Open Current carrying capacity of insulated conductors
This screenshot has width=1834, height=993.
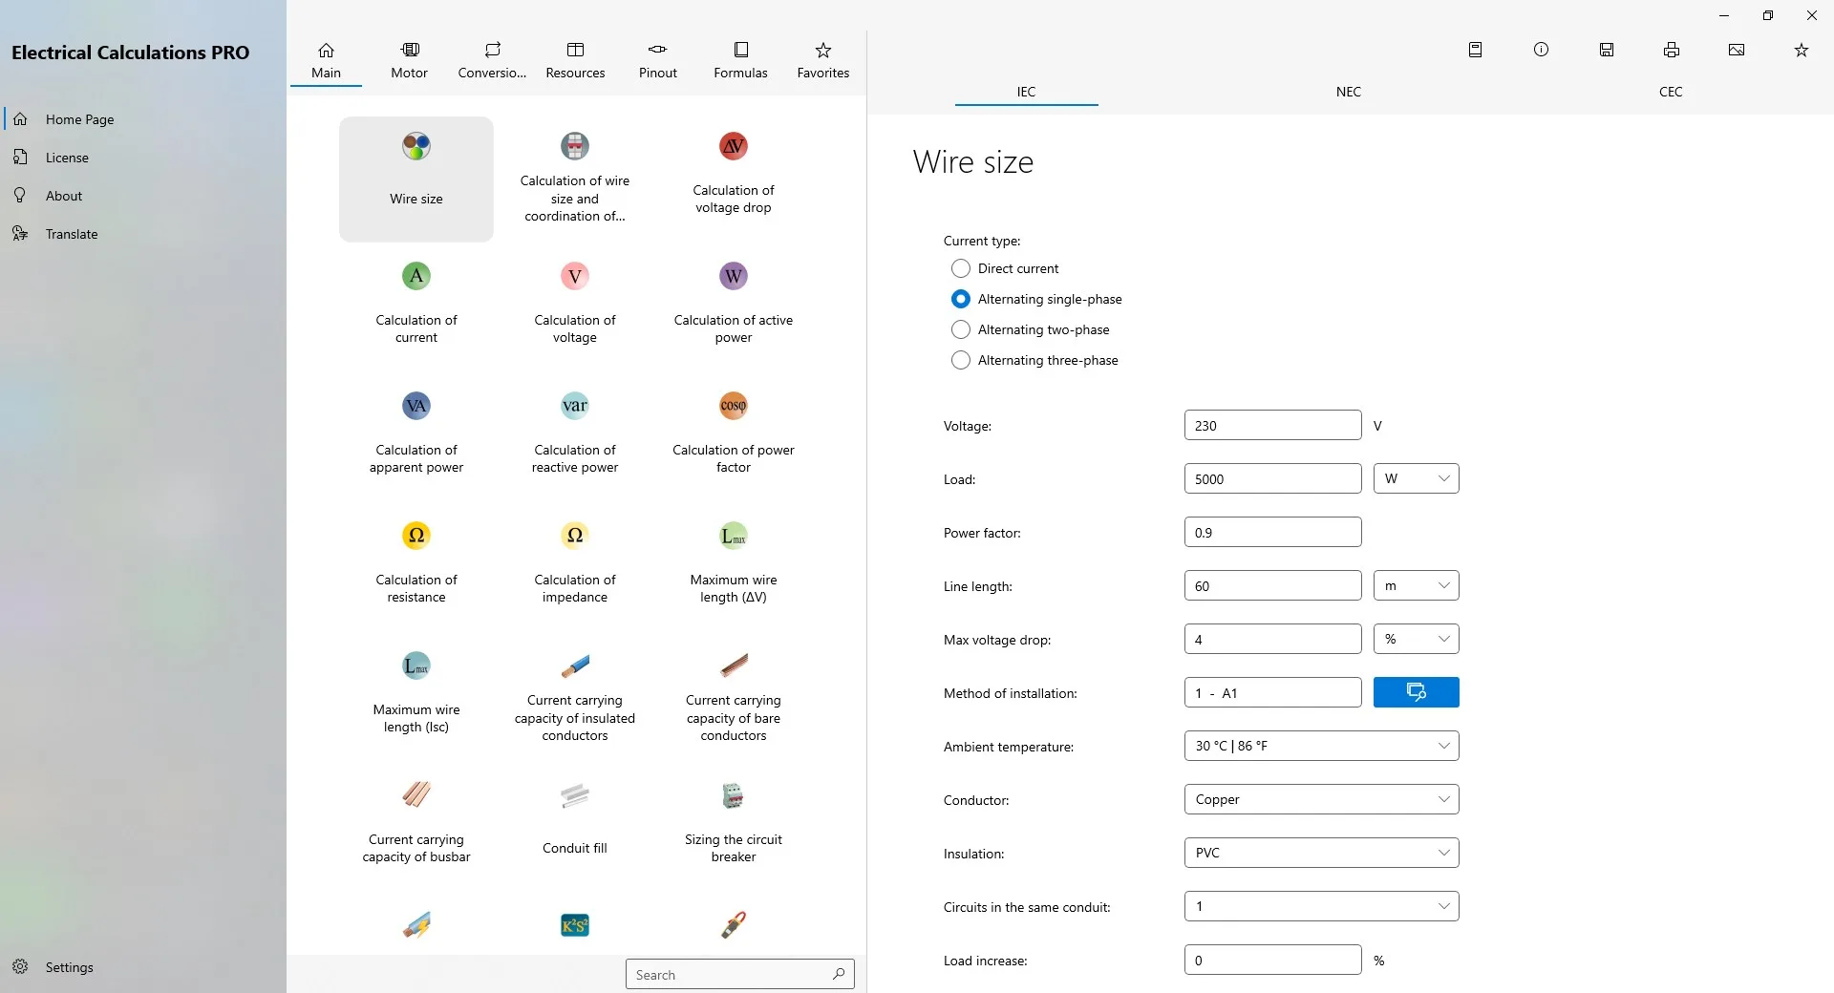(x=575, y=699)
